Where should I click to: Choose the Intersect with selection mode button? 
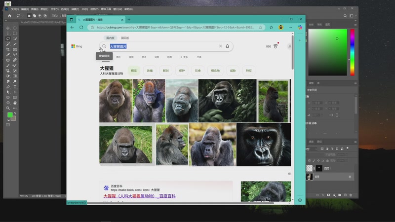click(x=45, y=16)
